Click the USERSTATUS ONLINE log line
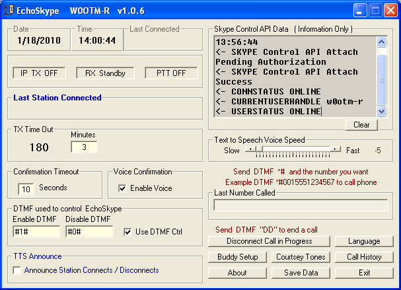 [x=268, y=112]
